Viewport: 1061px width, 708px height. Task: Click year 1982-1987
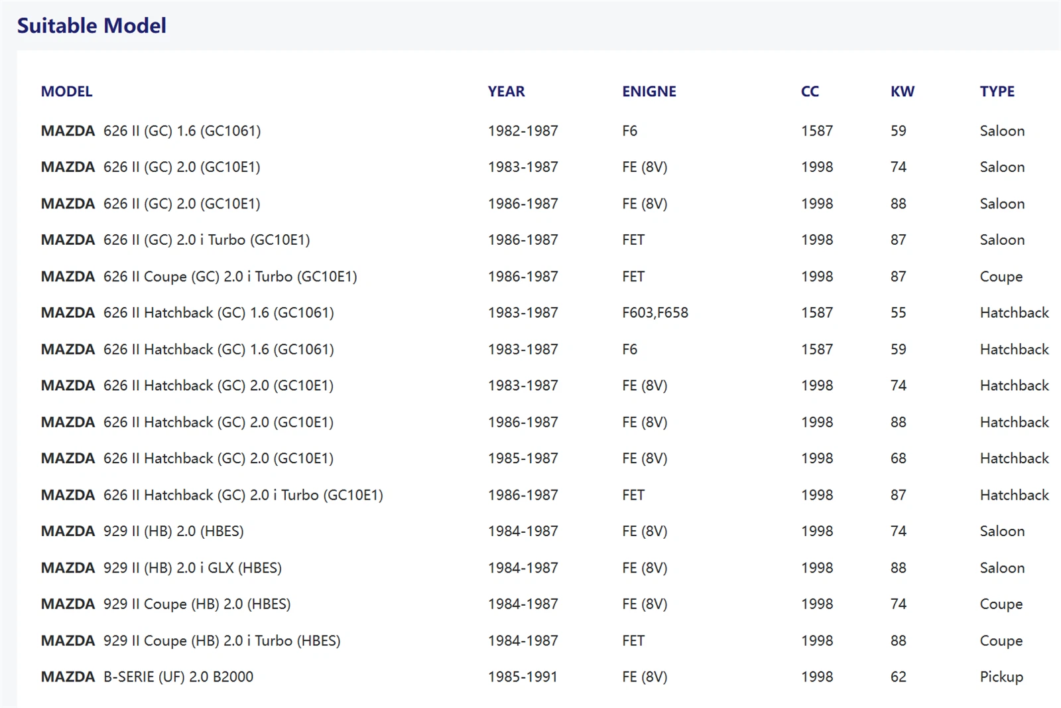click(523, 131)
